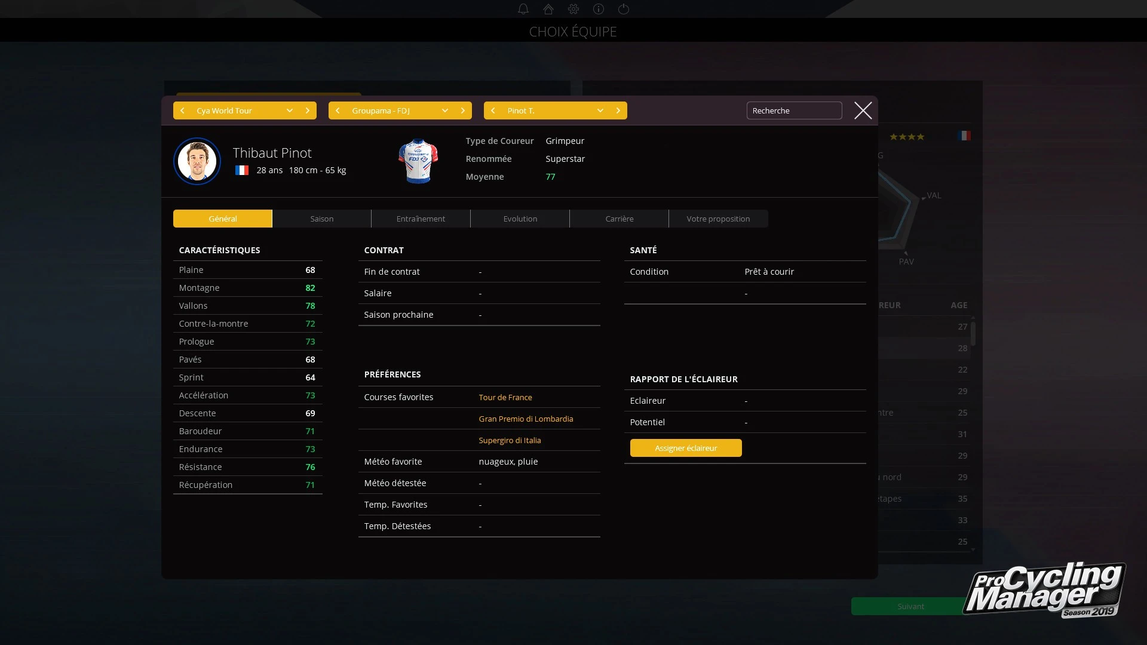Open the settings gear icon
Screen dimensions: 1147x645
point(573,9)
